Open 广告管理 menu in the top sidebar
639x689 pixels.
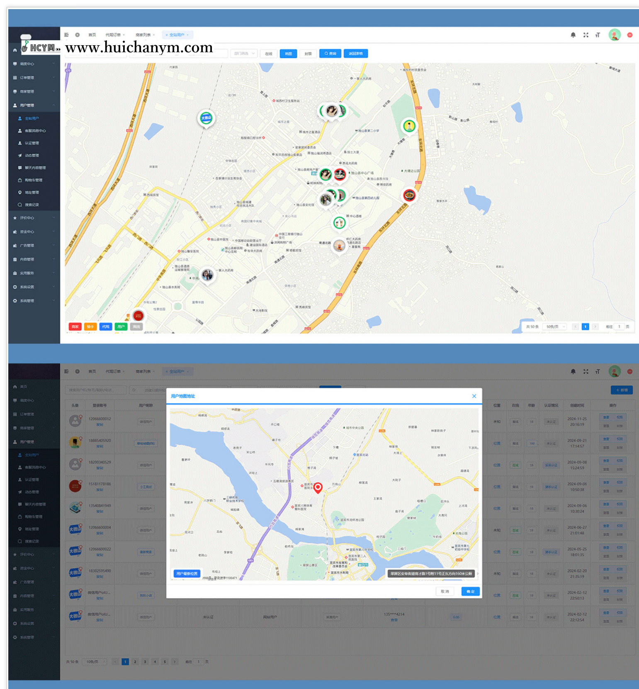(x=34, y=246)
